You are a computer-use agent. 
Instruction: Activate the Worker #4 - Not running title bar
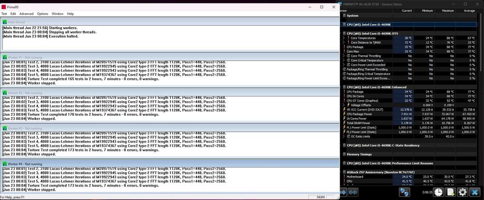tap(170, 164)
